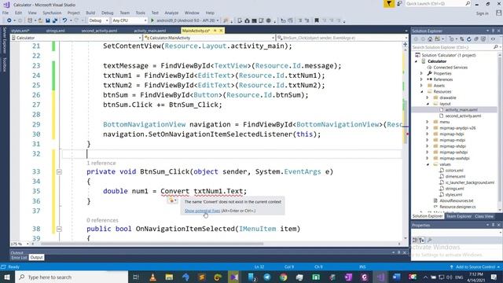Expand Assets folder
503x283 pixels.
[x=422, y=86]
